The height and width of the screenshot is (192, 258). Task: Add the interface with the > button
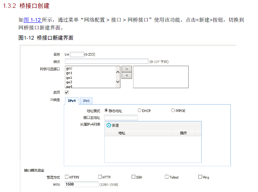point(127,69)
